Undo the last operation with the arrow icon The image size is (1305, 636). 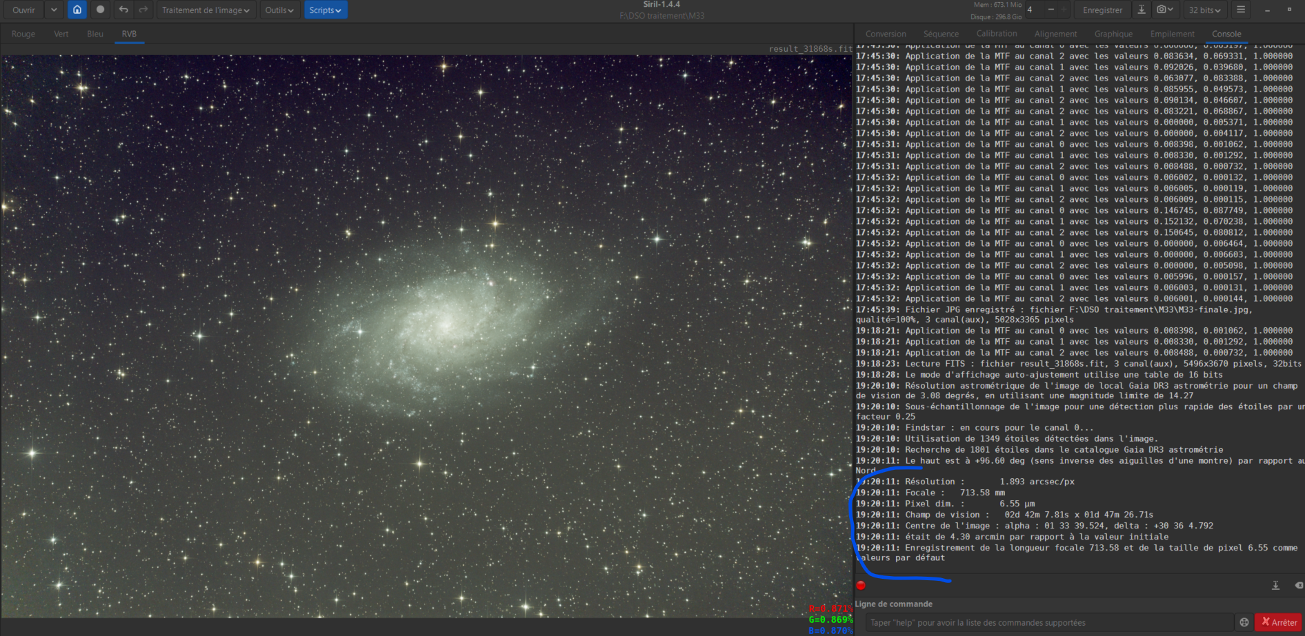click(x=123, y=10)
